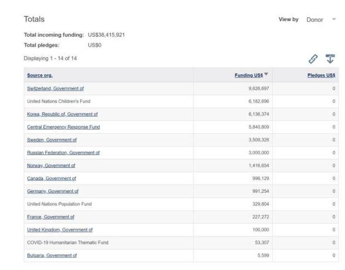Open Switzerland, Government of link
Viewport: 345px width, 270px height.
(55, 88)
